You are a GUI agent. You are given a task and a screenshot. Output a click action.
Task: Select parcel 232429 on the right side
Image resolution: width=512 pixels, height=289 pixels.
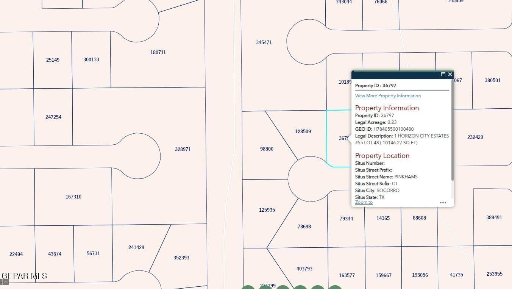click(x=475, y=137)
